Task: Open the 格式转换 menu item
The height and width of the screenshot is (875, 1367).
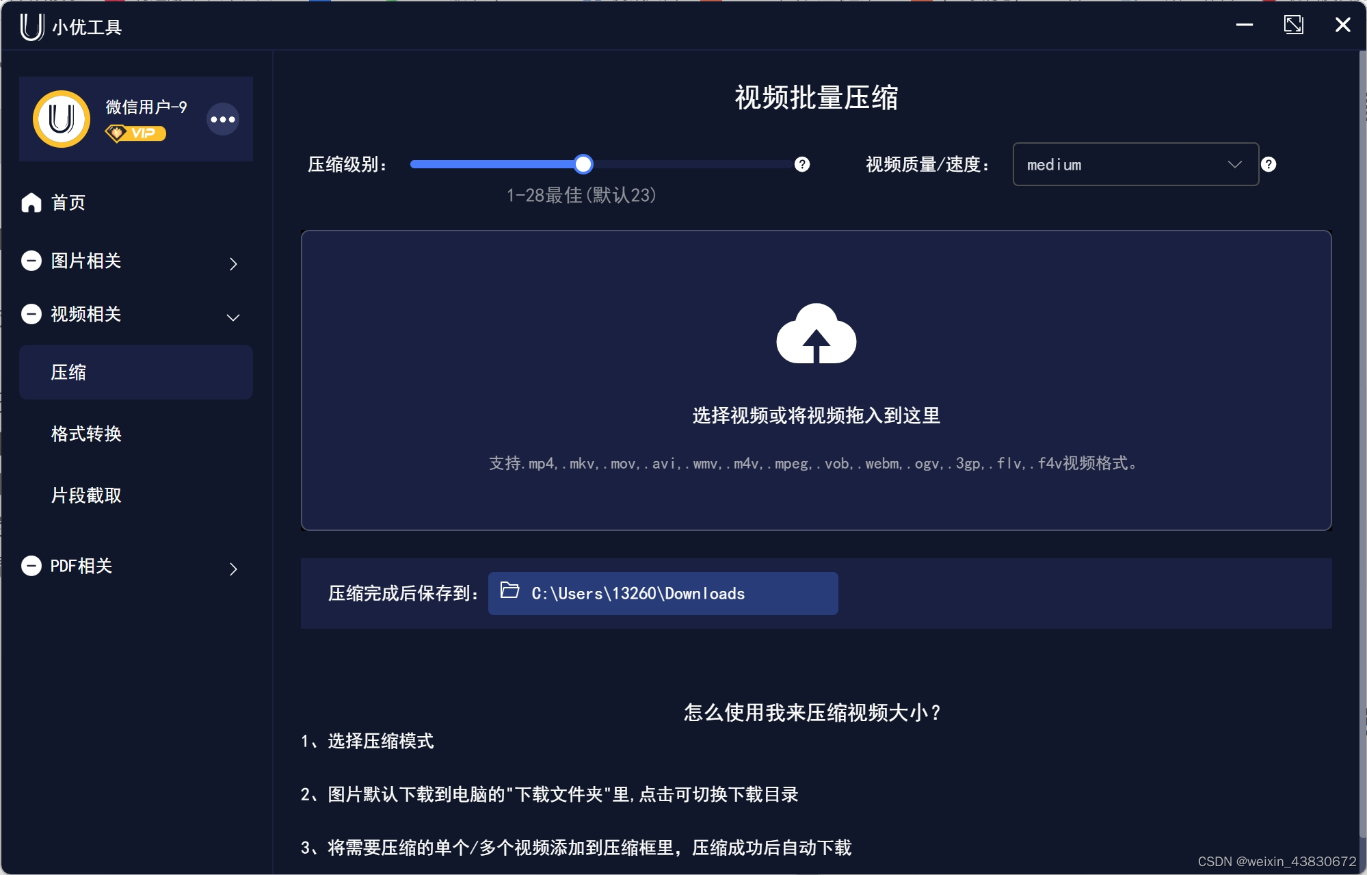Action: [x=86, y=434]
